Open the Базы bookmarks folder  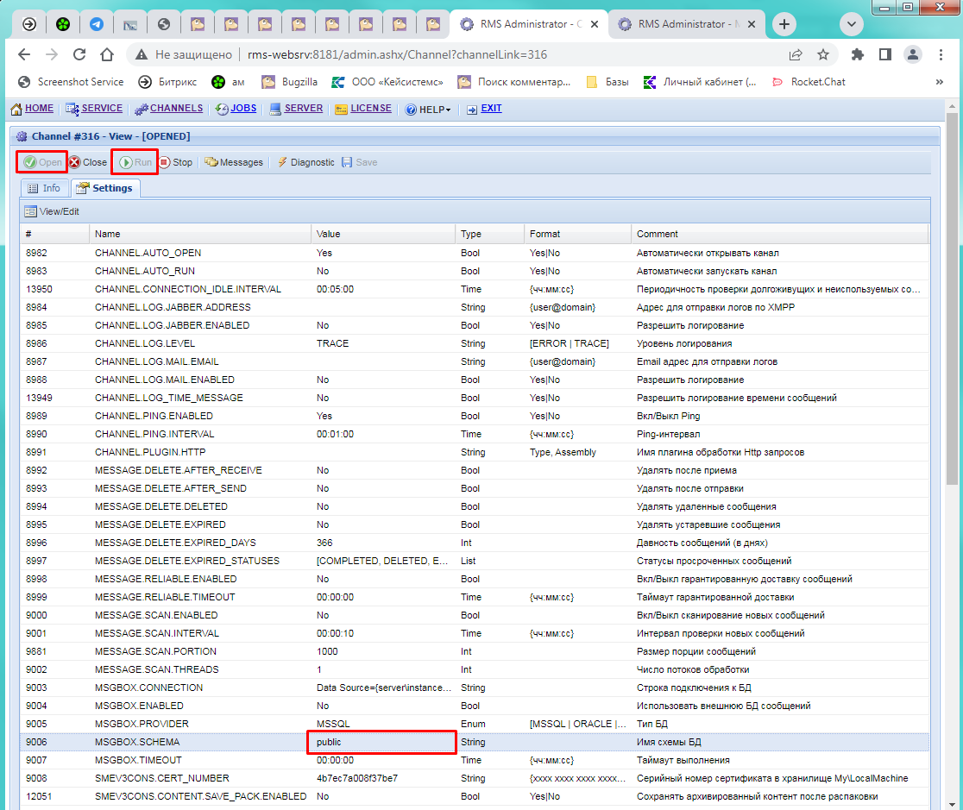608,82
